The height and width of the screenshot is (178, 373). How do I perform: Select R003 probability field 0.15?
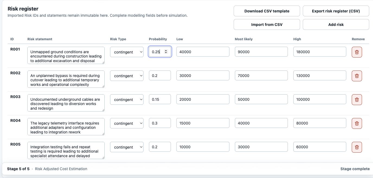pos(160,99)
